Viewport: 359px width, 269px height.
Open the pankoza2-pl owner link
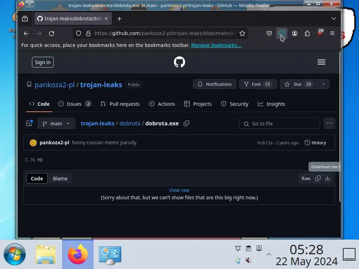click(54, 85)
